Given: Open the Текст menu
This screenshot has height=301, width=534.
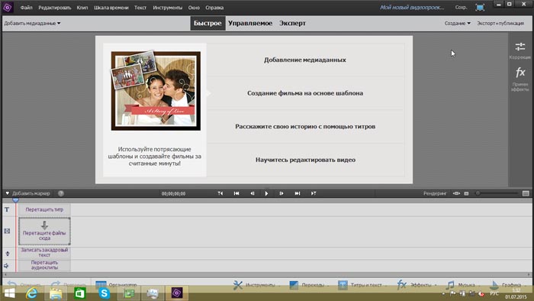Looking at the screenshot, I should 140,8.
